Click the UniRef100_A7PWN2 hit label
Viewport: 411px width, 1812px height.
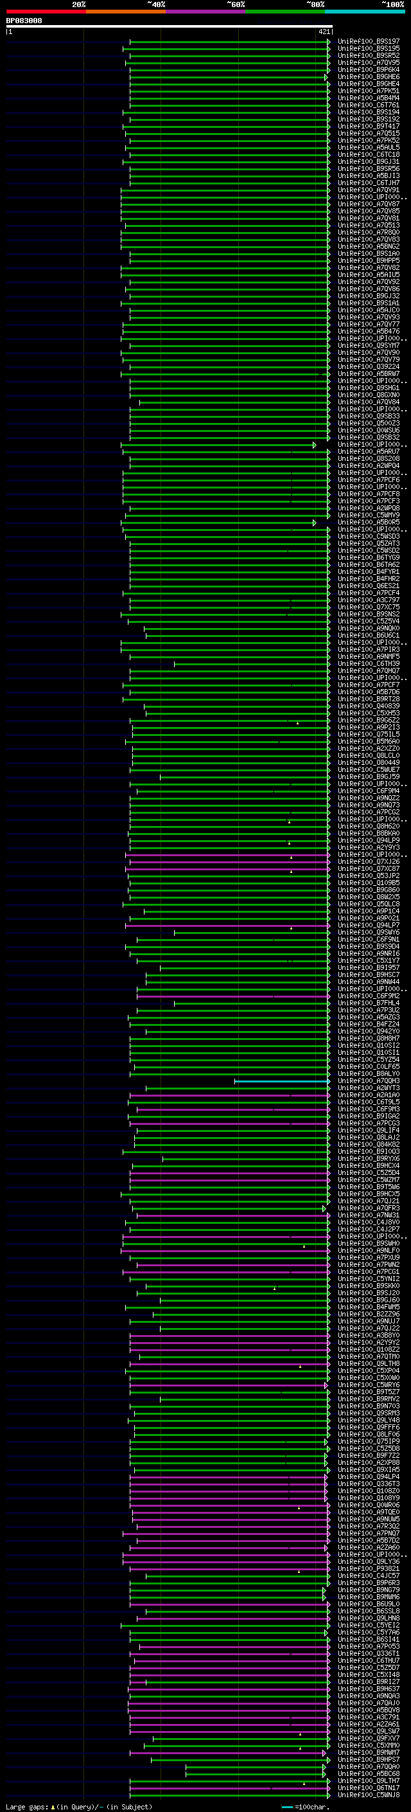coord(369,1265)
